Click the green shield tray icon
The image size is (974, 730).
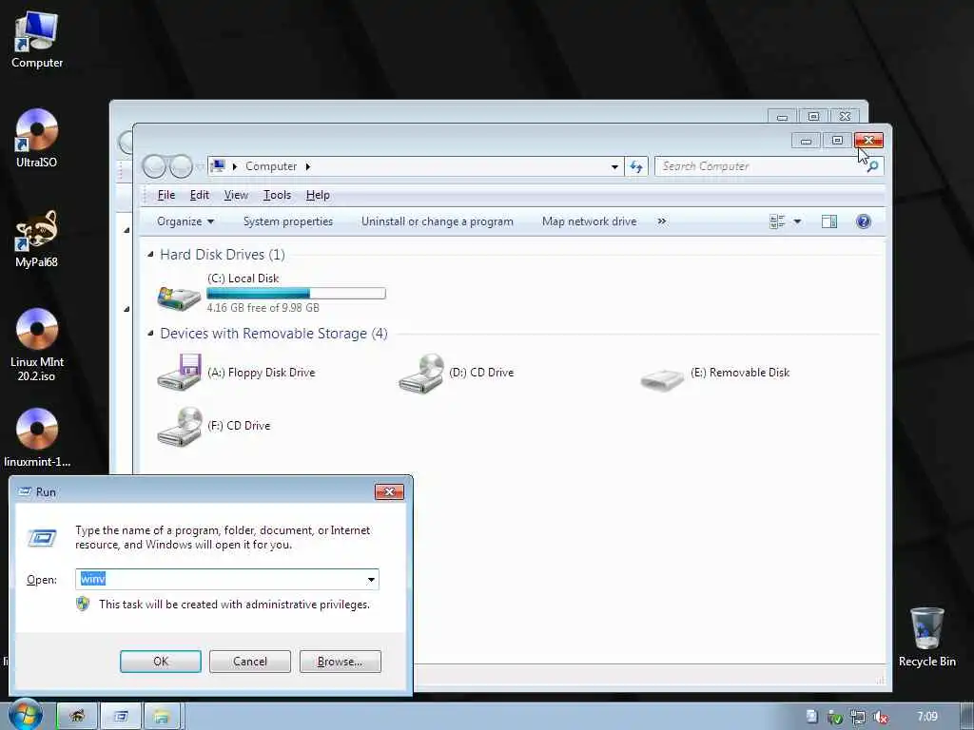(835, 717)
